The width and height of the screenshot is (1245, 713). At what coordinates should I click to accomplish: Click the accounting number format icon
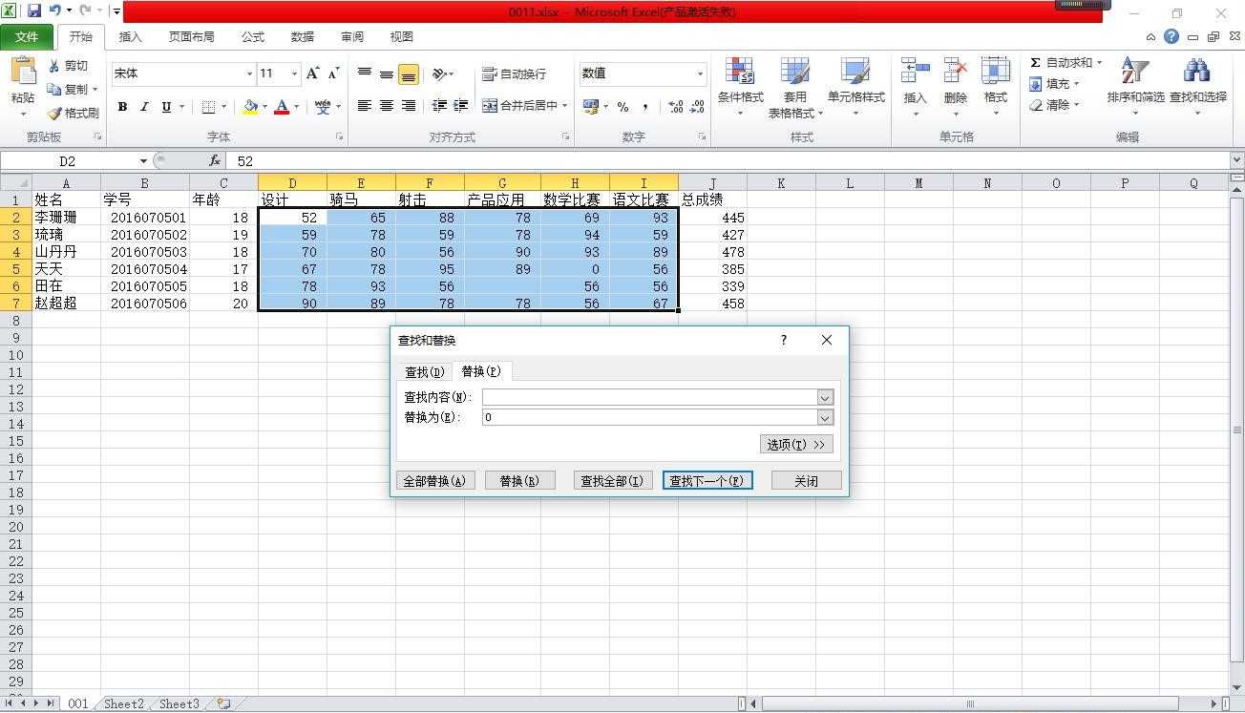point(591,107)
